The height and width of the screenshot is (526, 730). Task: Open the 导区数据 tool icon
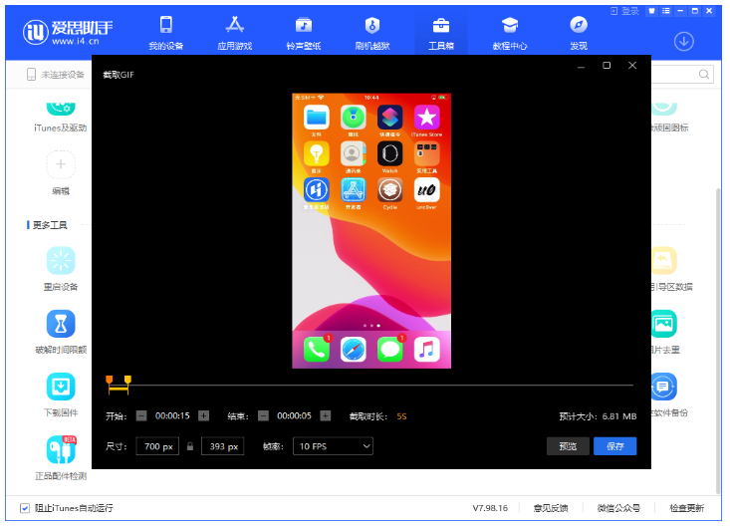pyautogui.click(x=664, y=260)
